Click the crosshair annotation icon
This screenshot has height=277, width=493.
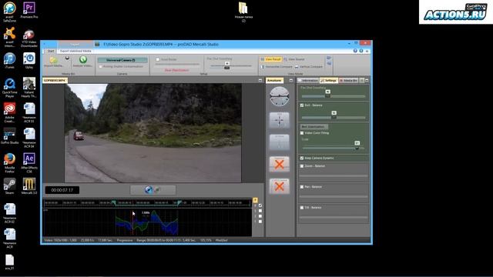tap(279, 120)
